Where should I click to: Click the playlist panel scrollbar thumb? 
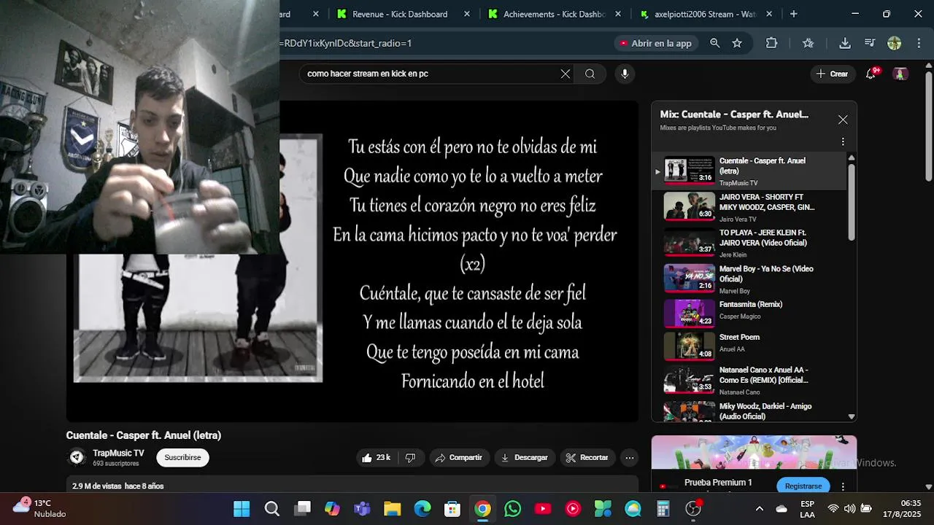coord(852,201)
